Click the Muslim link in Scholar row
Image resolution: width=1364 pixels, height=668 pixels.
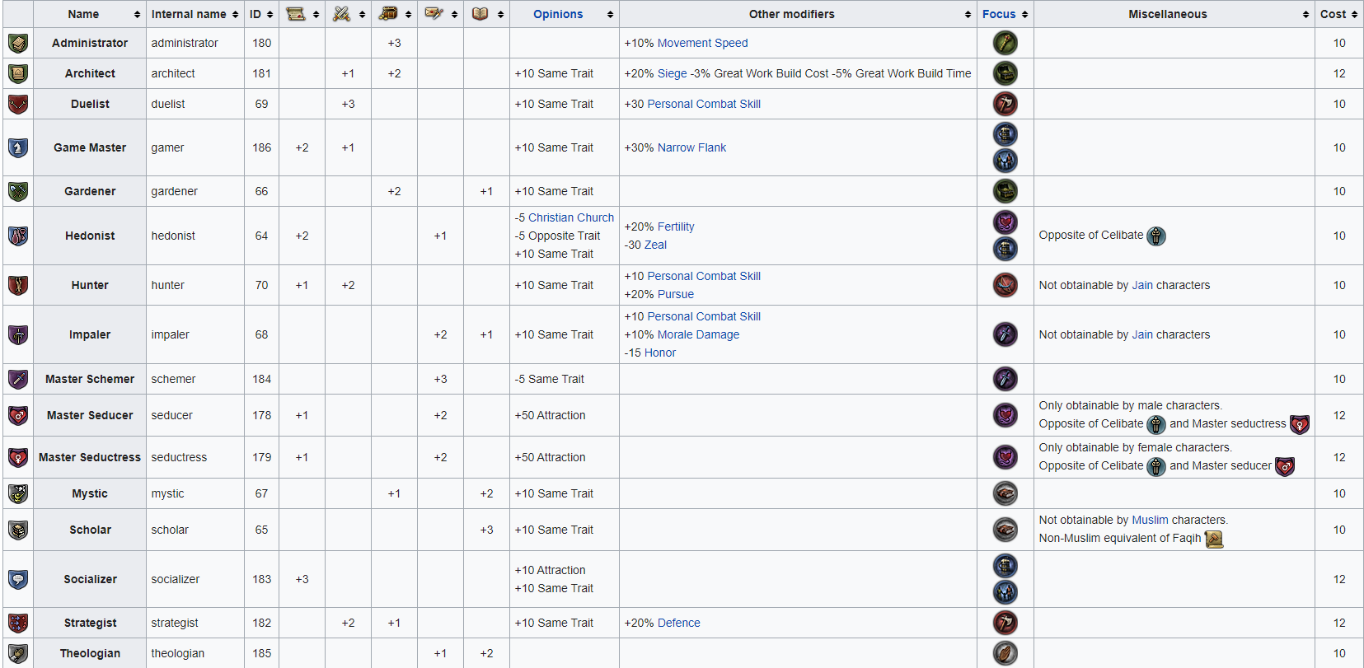1150,520
